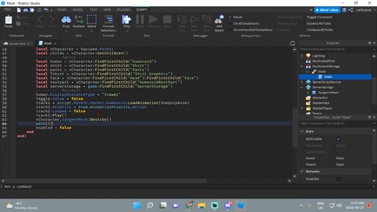Toggle the Disabled checkbox in Behavior
The width and height of the screenshot is (377, 212).
[x=339, y=179]
